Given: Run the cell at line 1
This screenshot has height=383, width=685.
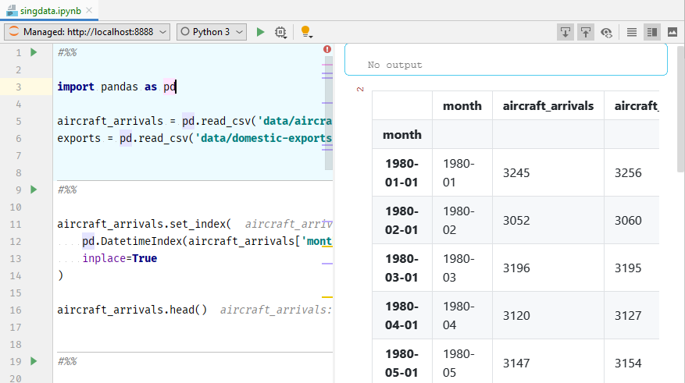Looking at the screenshot, I should [x=34, y=52].
